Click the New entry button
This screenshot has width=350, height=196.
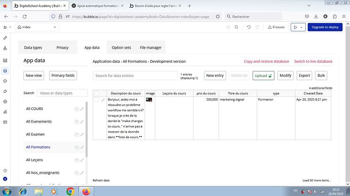click(x=215, y=75)
